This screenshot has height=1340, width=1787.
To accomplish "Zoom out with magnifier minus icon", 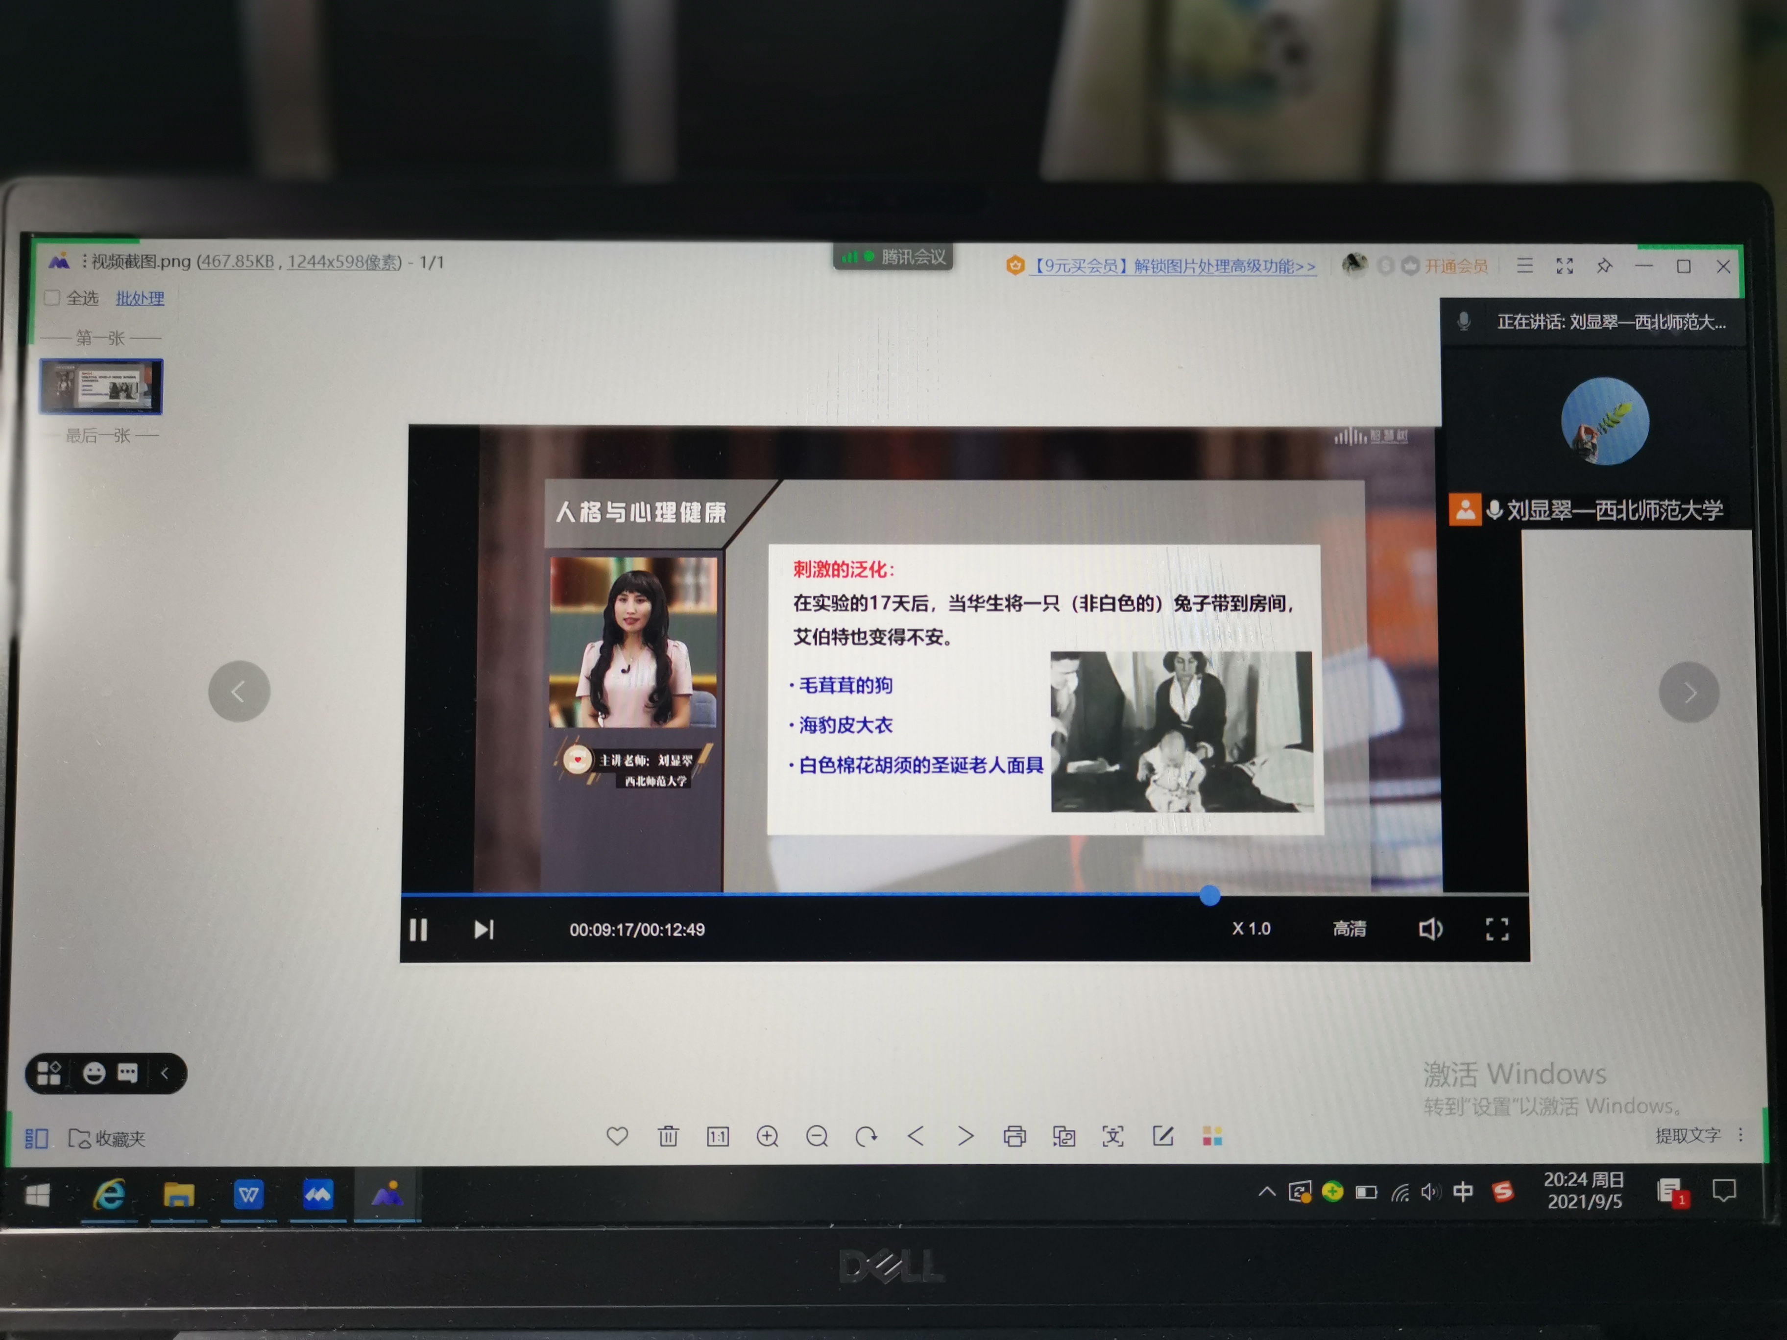I will [817, 1136].
